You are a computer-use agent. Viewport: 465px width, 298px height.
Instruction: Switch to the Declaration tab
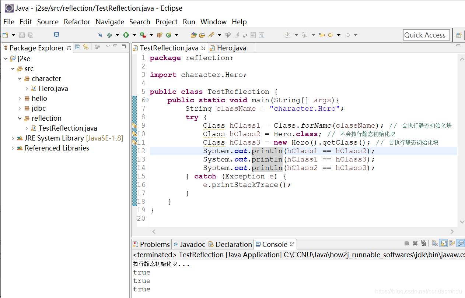(x=230, y=244)
